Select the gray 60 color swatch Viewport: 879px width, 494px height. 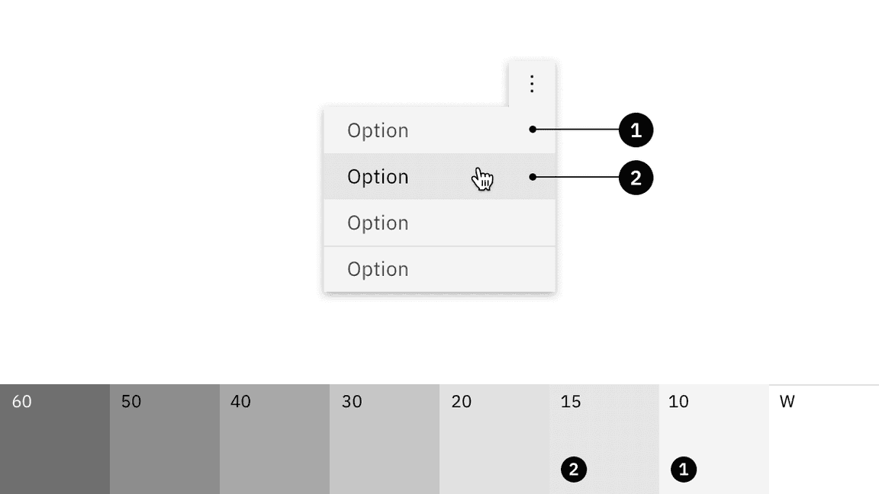point(53,435)
